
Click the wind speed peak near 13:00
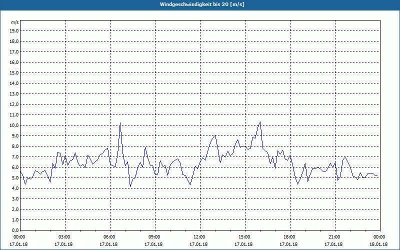point(215,135)
